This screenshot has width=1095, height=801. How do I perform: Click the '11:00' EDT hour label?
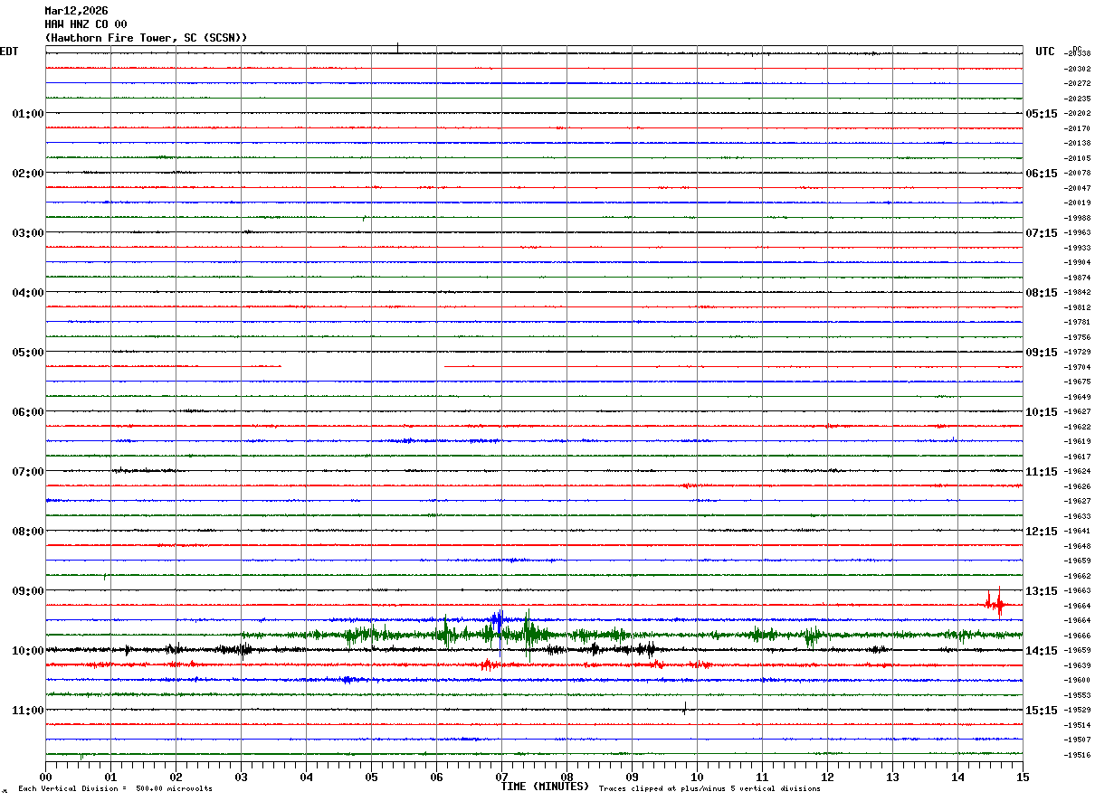click(28, 711)
